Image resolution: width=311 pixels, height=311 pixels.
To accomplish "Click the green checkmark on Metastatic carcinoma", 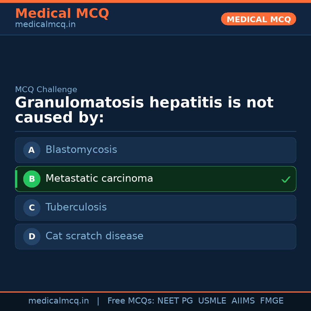I will [x=286, y=180].
